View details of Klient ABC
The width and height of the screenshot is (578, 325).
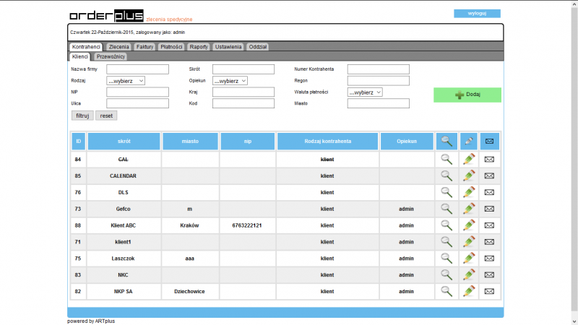point(447,225)
